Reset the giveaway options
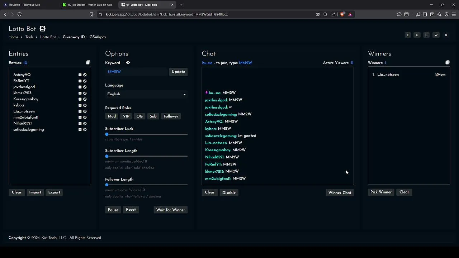This screenshot has width=459, height=258. pos(131,210)
